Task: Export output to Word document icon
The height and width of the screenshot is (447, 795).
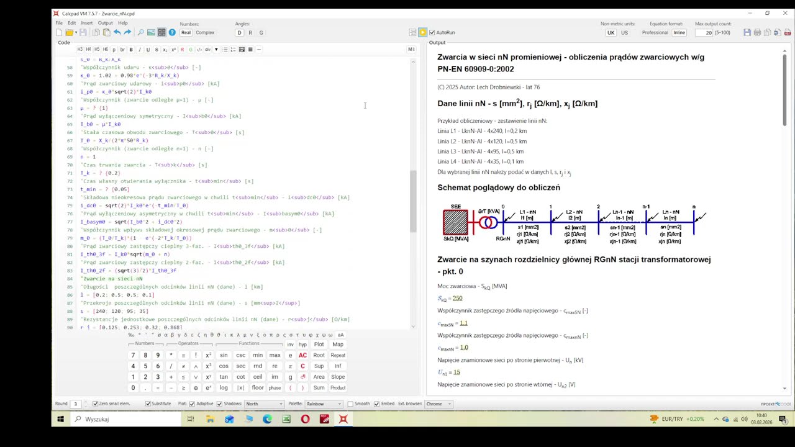Action: click(778, 32)
